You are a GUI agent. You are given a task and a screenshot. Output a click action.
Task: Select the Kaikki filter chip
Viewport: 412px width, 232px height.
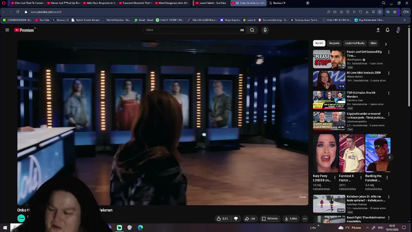[x=319, y=43]
